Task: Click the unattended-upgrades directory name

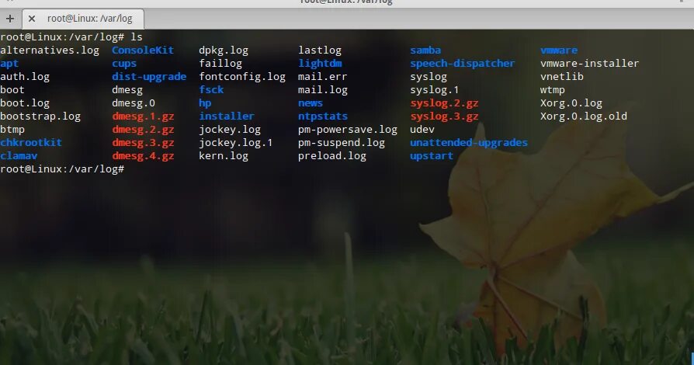Action: 469,143
